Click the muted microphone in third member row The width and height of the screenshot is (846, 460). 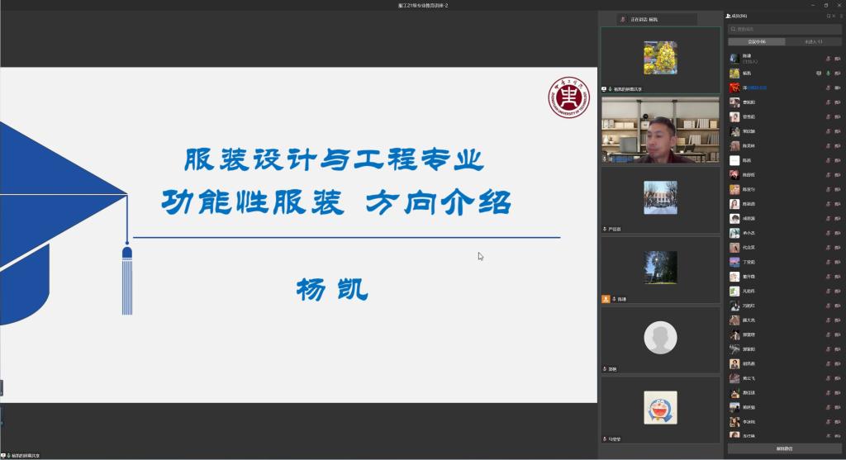[x=828, y=88]
